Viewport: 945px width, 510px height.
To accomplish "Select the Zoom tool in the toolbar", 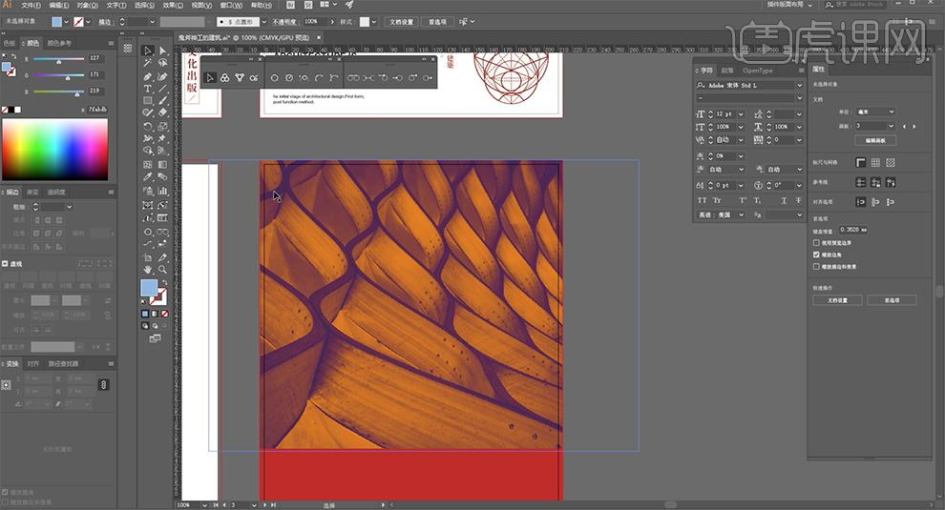I will [x=163, y=270].
